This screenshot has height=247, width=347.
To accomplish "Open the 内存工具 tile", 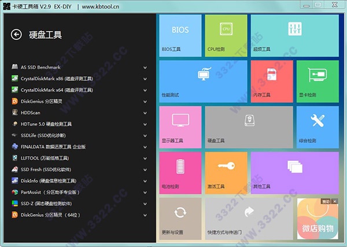I will [272, 81].
